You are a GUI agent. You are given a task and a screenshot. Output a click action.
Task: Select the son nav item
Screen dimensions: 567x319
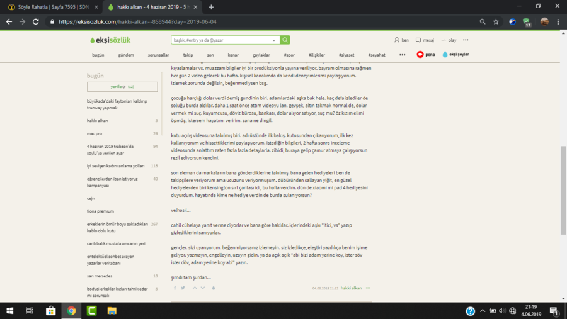click(210, 55)
